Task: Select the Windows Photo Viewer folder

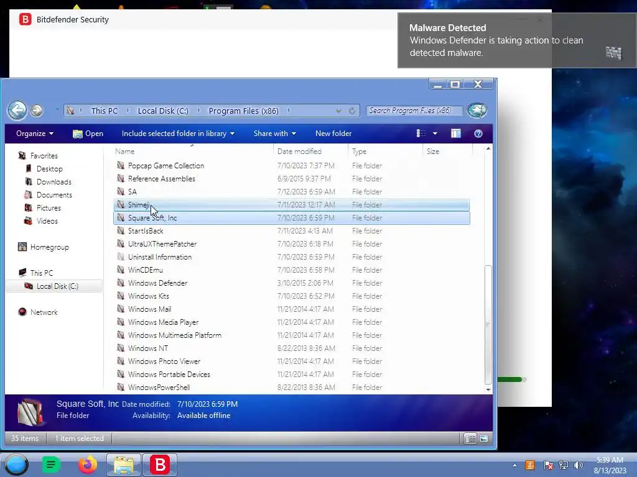Action: pos(164,361)
